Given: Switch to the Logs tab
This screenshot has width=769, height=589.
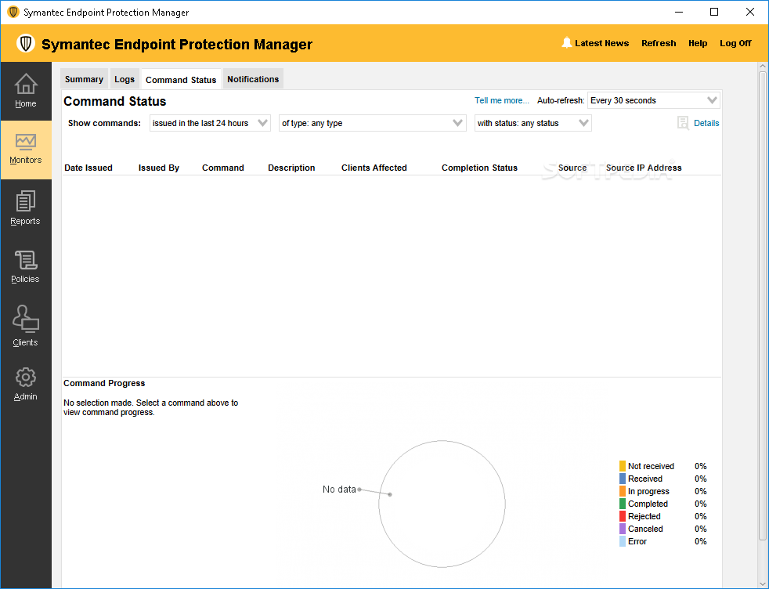Looking at the screenshot, I should tap(125, 79).
